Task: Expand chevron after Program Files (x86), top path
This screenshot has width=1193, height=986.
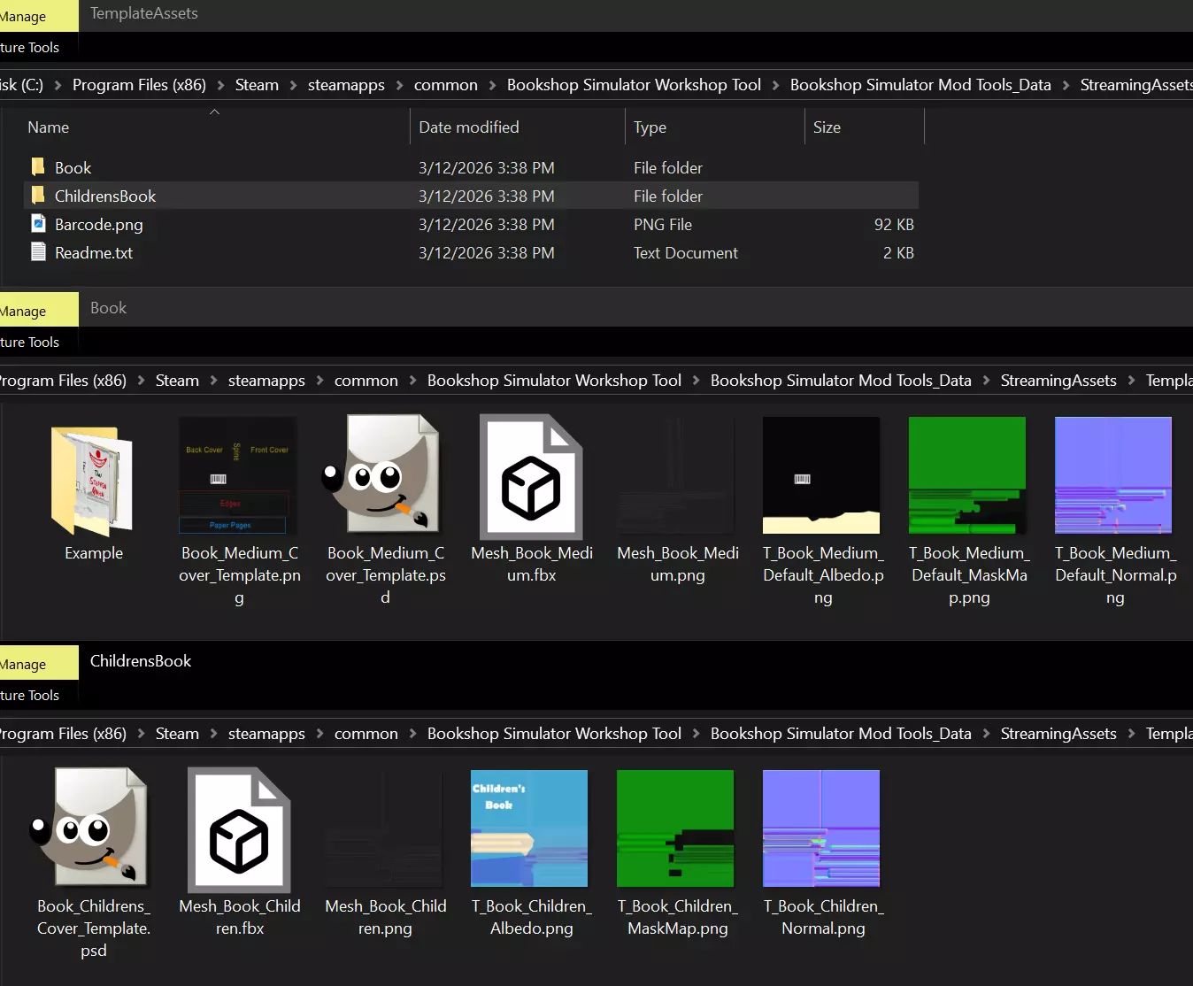Action: point(220,85)
